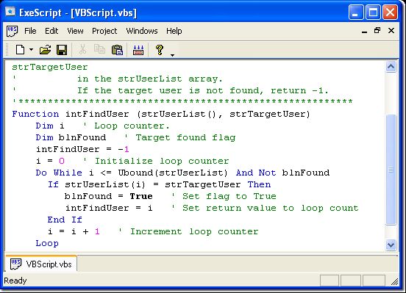Screen dimensions: 406x293
Task: Select the compile build icon in toolbar
Action: coord(138,50)
